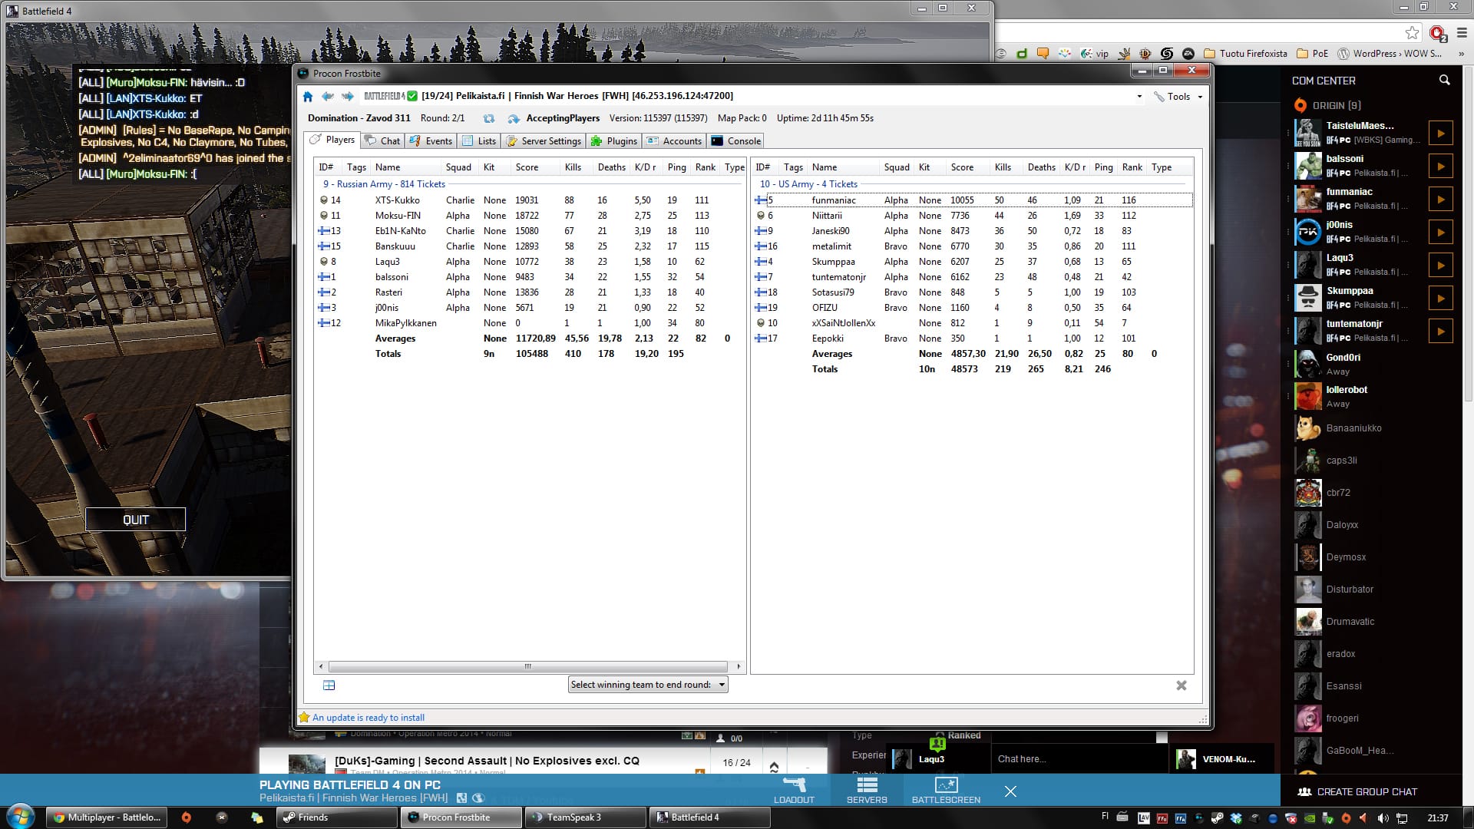1474x829 pixels.
Task: Select player funmaniac in US Army list
Action: tap(973, 200)
